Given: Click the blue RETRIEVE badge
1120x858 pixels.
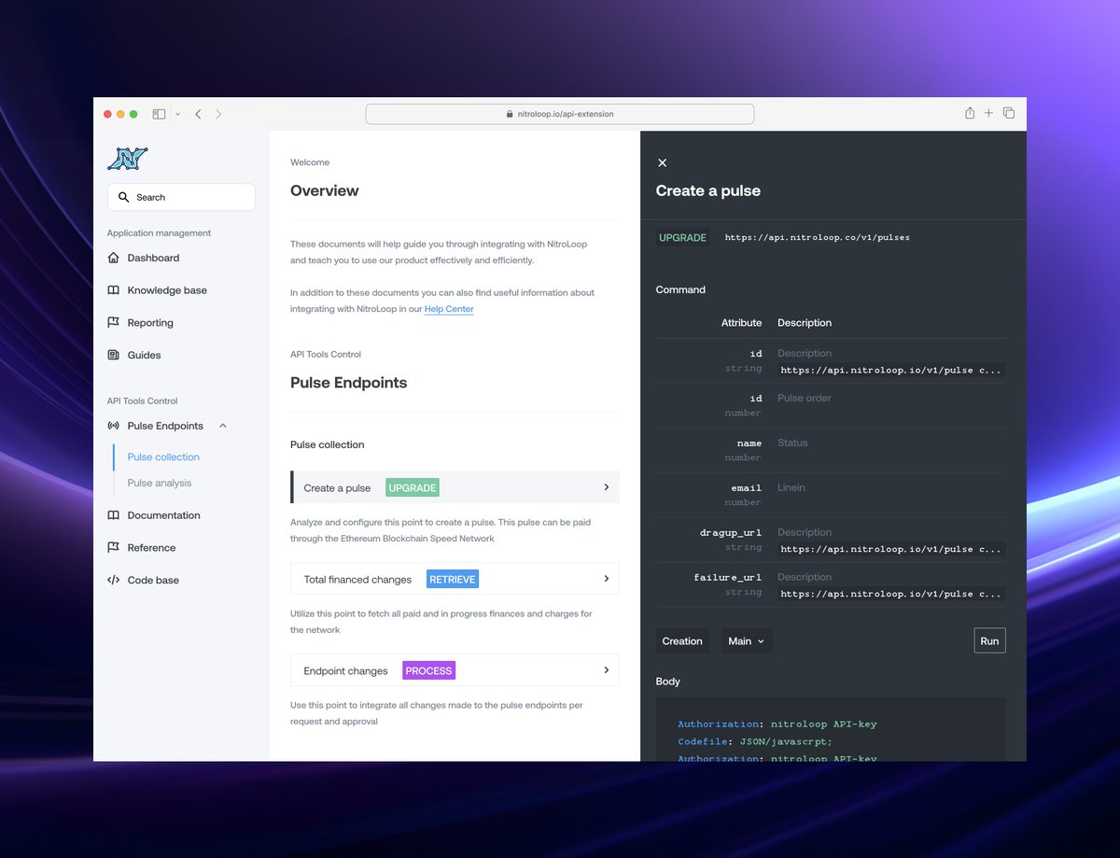Looking at the screenshot, I should (453, 579).
